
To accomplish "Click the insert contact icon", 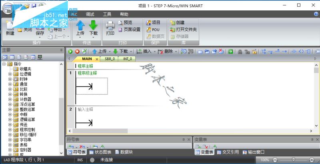I will click(294, 51).
